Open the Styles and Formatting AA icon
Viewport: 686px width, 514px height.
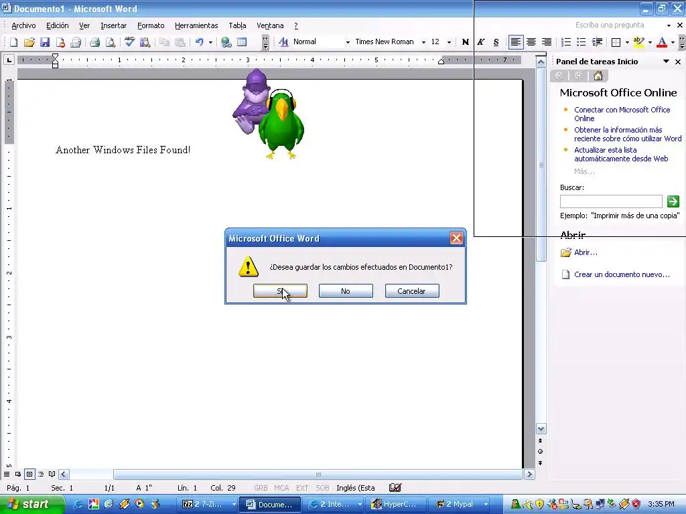(x=283, y=42)
